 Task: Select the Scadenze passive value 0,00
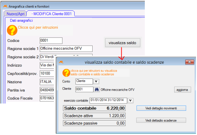coord(121,123)
